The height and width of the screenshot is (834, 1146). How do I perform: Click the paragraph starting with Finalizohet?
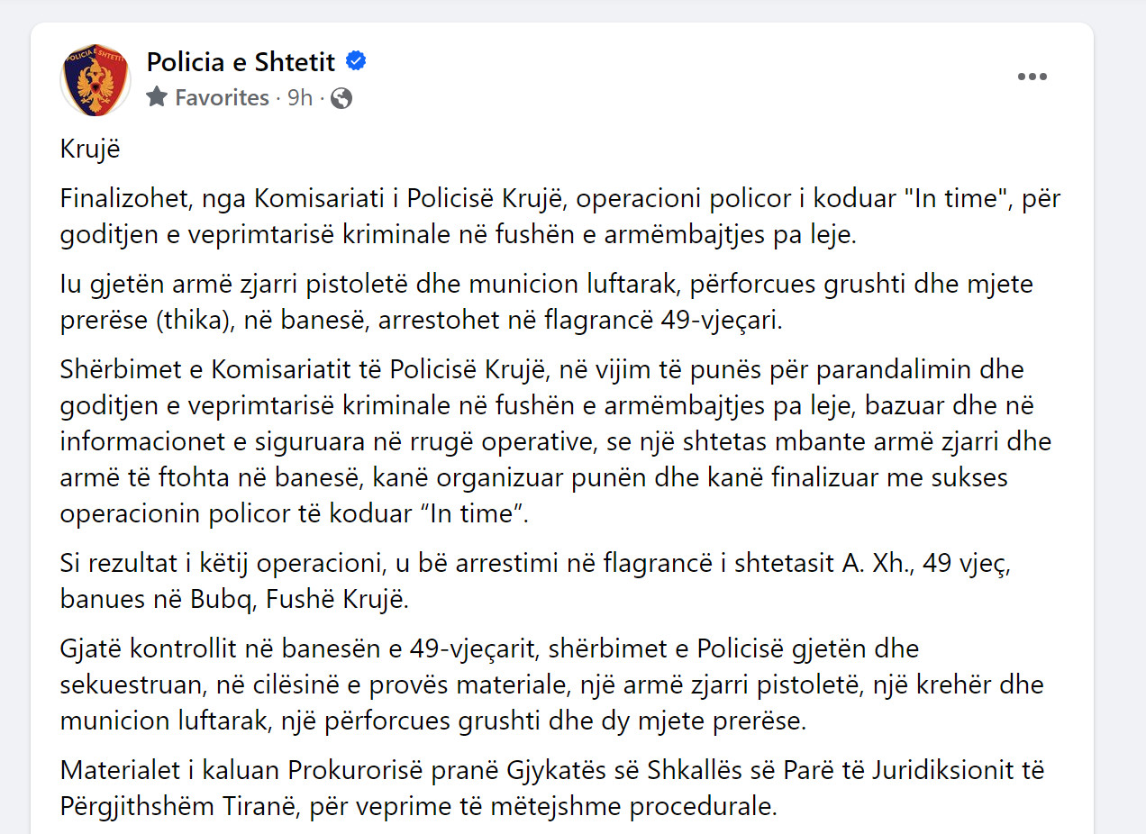point(560,217)
